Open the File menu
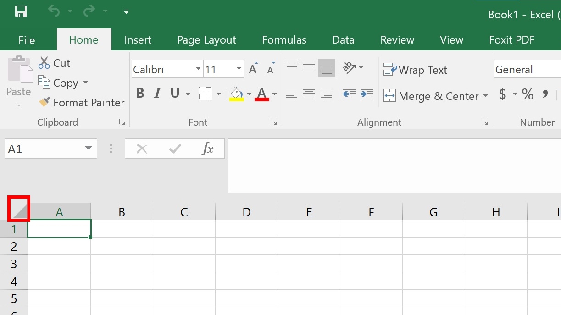 point(27,40)
